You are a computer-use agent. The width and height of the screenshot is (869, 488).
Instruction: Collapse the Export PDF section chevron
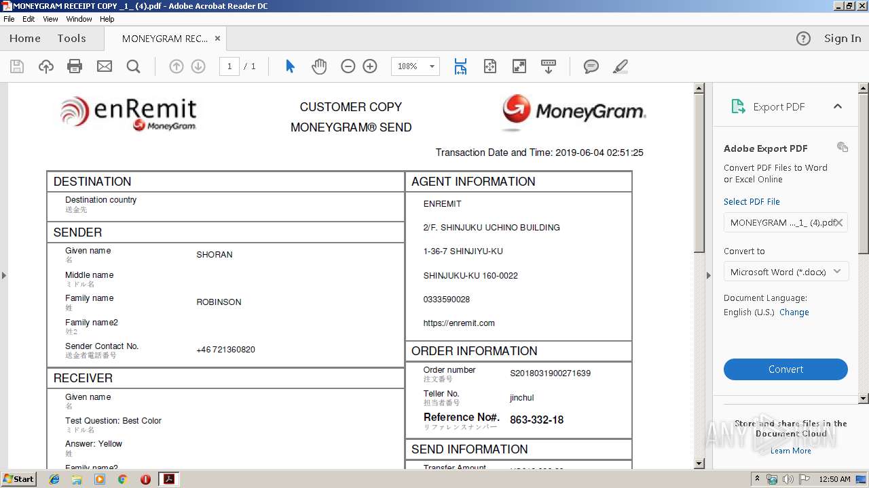(838, 106)
